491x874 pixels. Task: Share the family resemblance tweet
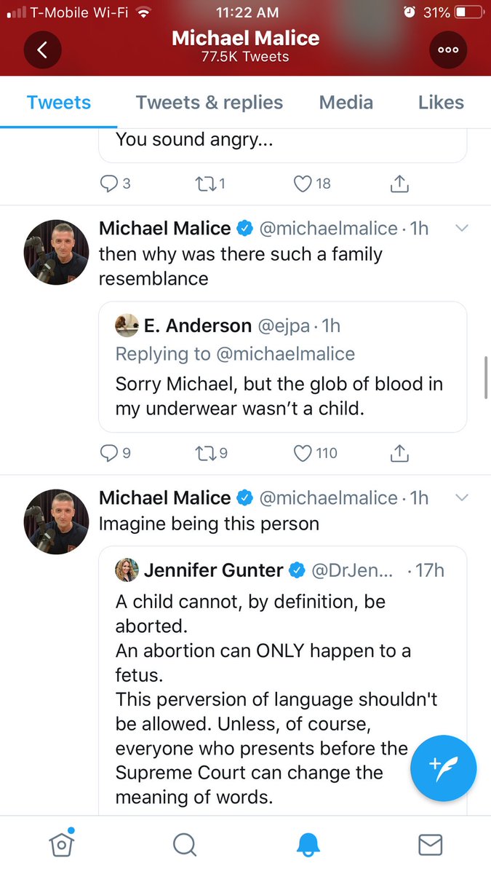(399, 454)
